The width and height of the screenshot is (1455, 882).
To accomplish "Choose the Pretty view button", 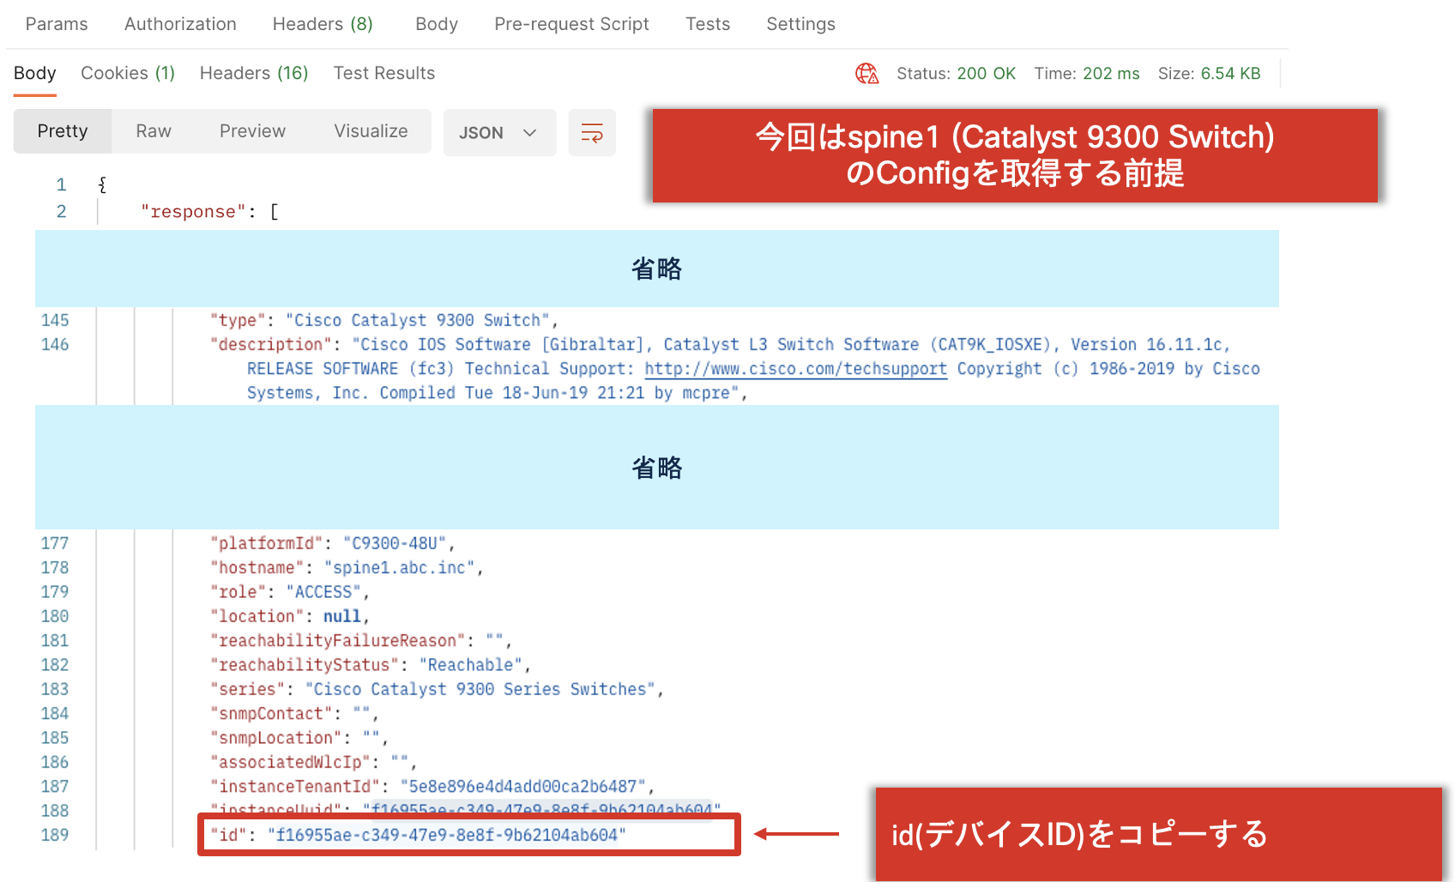I will click(x=63, y=131).
